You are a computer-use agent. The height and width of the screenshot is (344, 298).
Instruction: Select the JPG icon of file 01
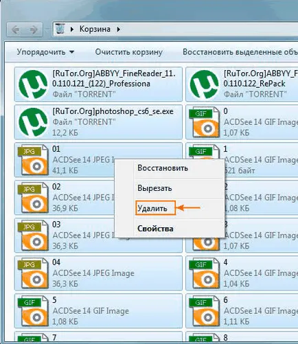coord(33,160)
